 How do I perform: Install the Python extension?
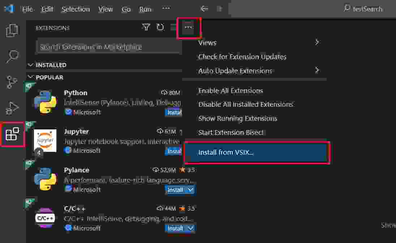pos(174,112)
